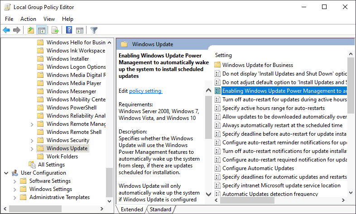356x214 pixels.
Task: Click the All Settings node icon
Action: click(x=32, y=165)
